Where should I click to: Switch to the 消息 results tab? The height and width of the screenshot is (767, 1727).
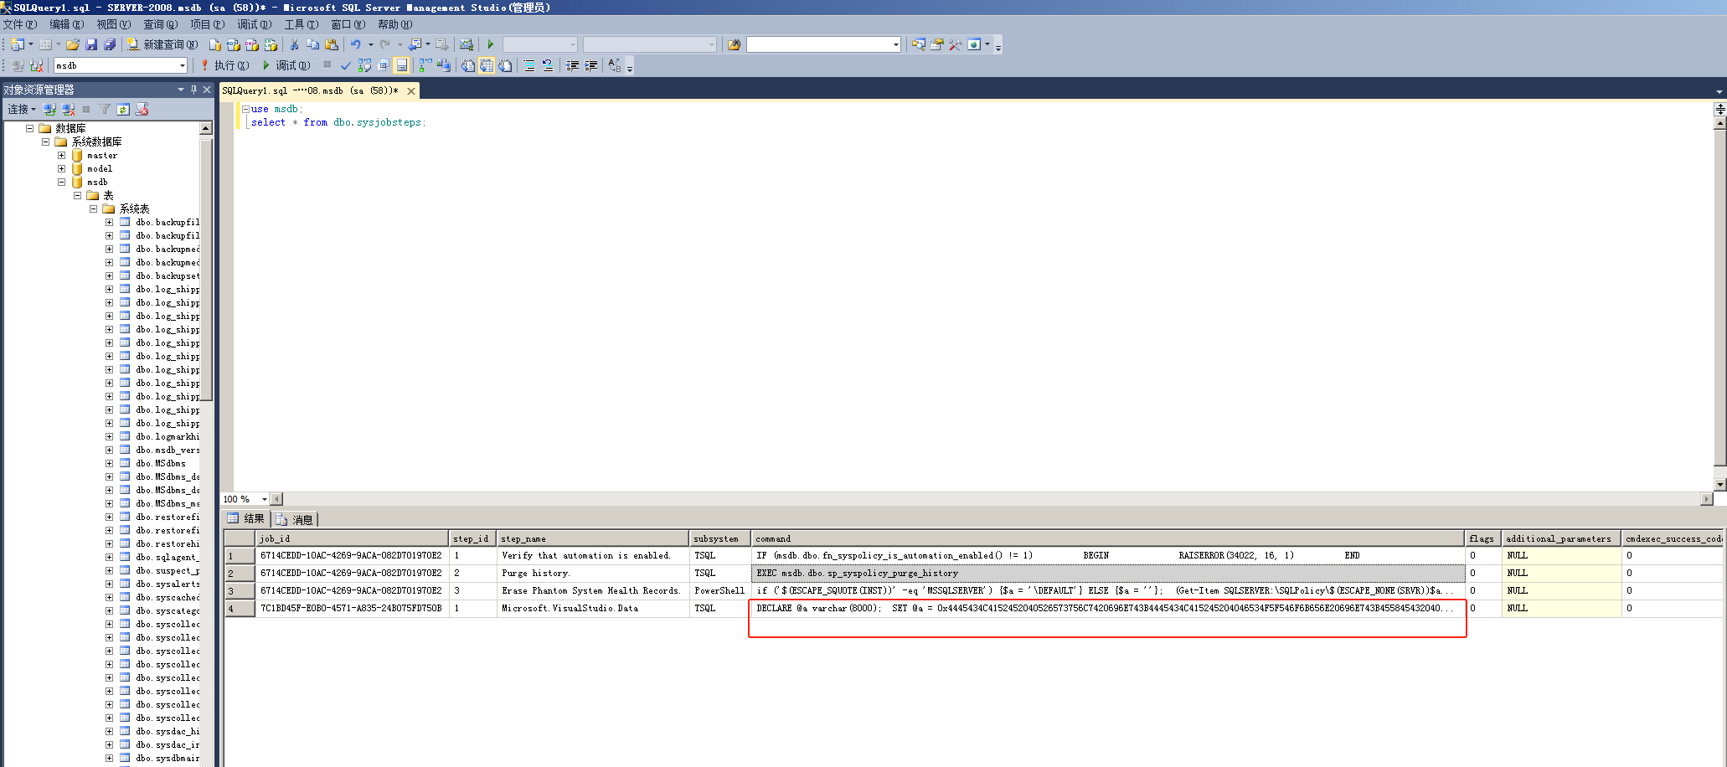click(296, 519)
